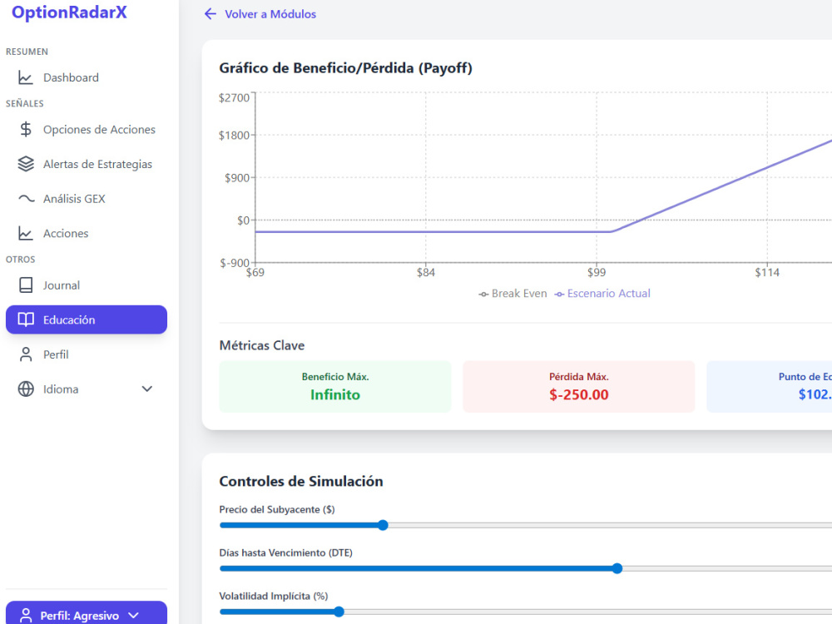832x624 pixels.
Task: Open the Perfil page
Action: (x=87, y=354)
